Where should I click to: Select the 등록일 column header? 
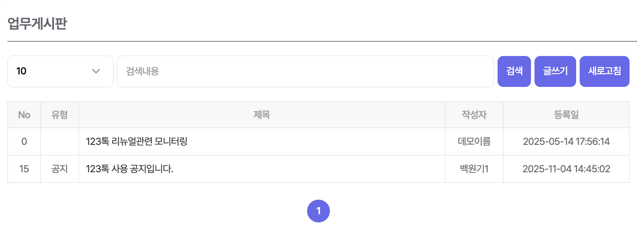pos(566,115)
